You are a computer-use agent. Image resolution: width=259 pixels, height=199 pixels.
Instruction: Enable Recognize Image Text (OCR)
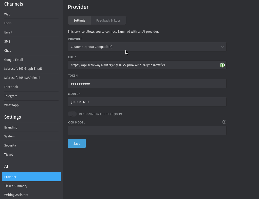pos(72,114)
